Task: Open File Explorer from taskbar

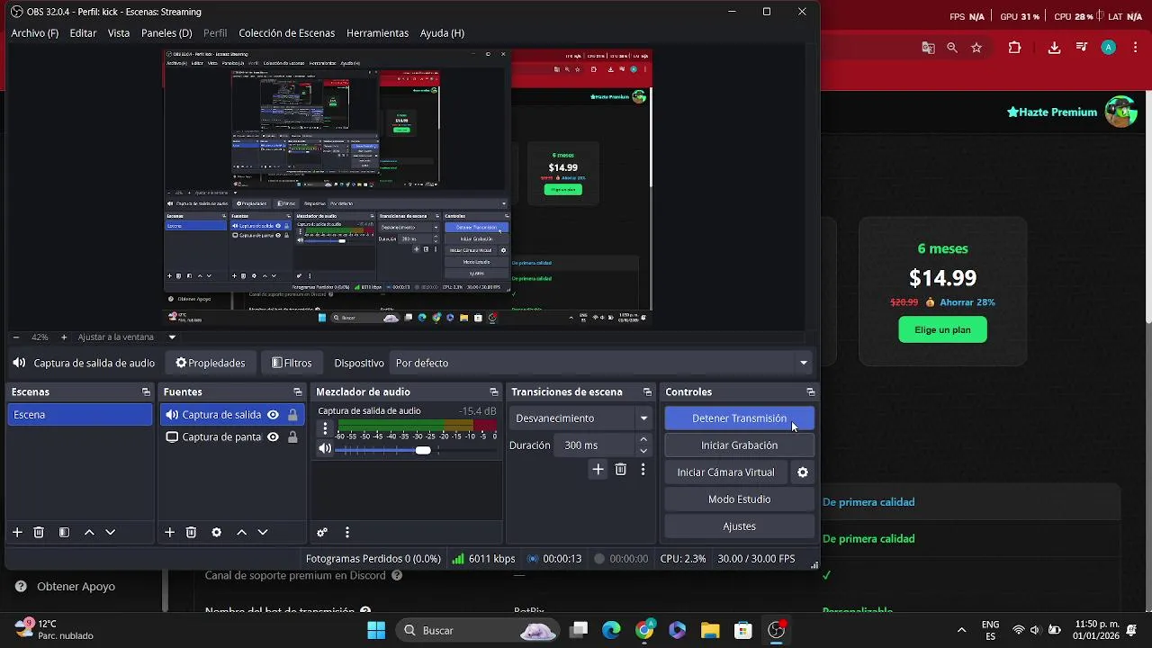Action: click(x=710, y=630)
